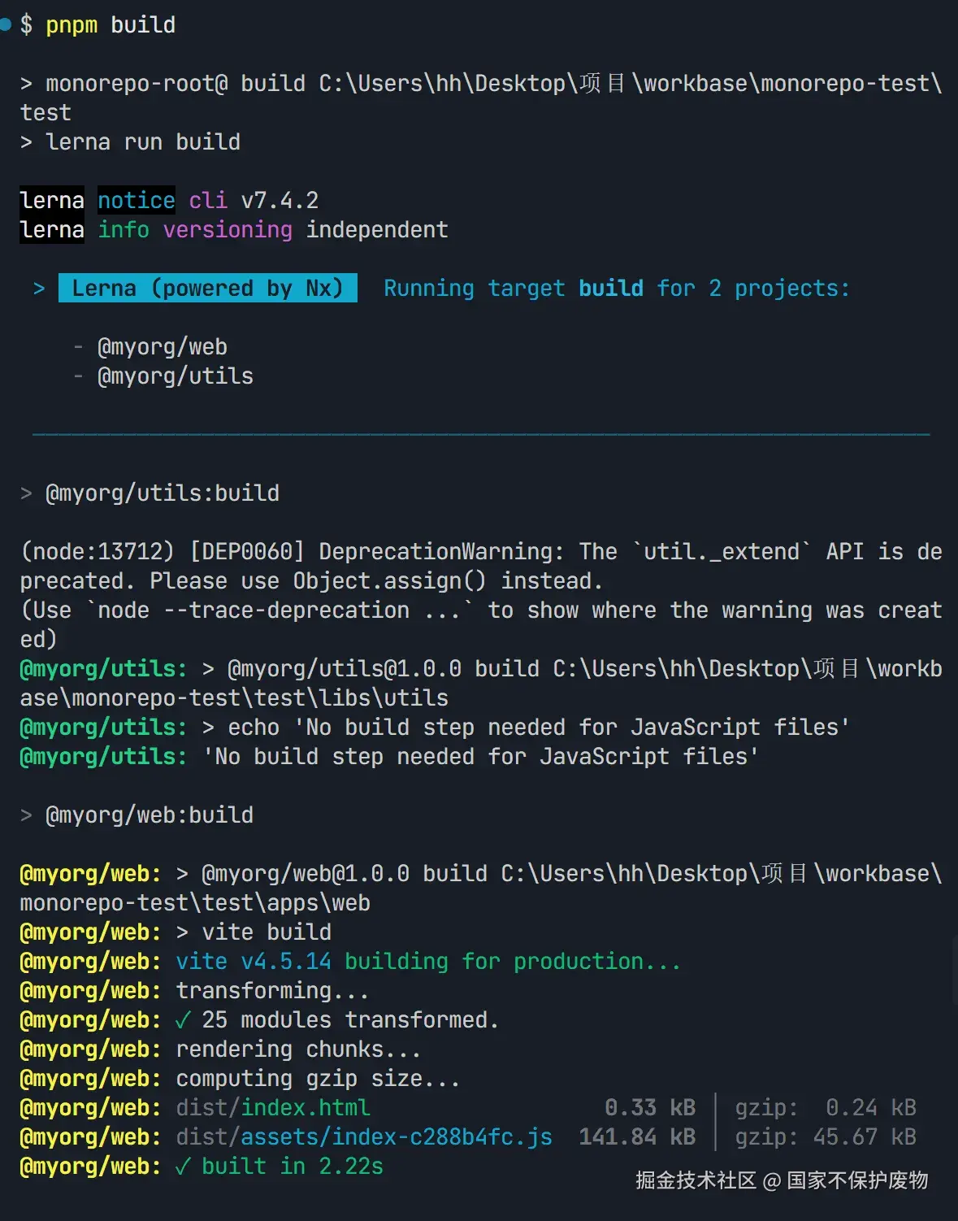Click the green checkmark before built in 2.22s
The width and height of the screenshot is (958, 1221).
point(183,1167)
